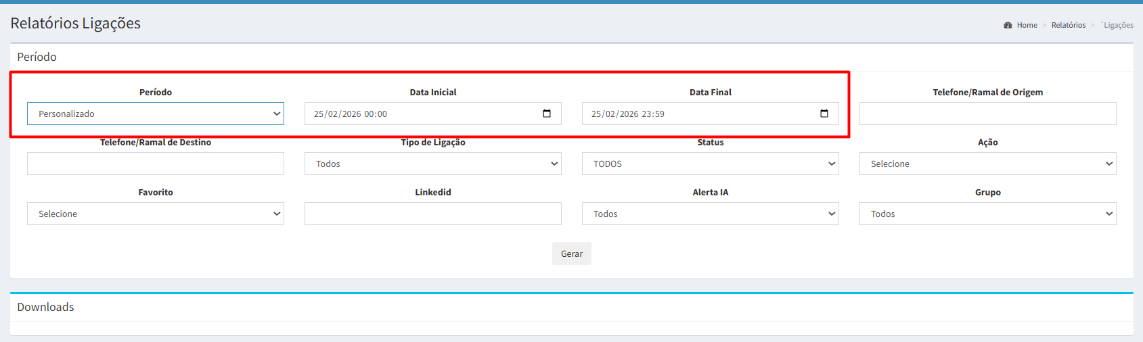Click the Gerar button

pyautogui.click(x=571, y=253)
